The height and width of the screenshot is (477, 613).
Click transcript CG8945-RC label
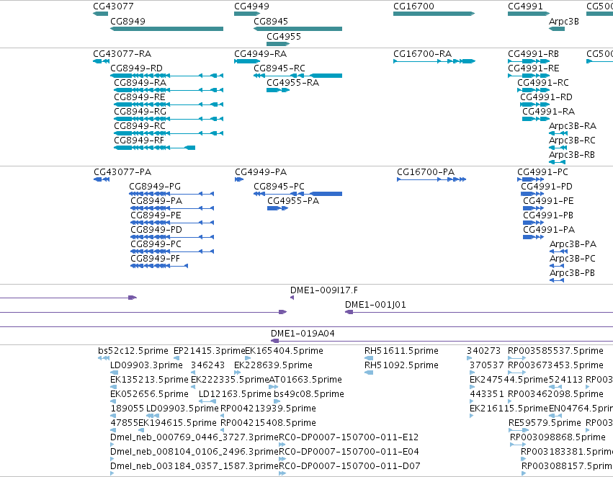279,68
